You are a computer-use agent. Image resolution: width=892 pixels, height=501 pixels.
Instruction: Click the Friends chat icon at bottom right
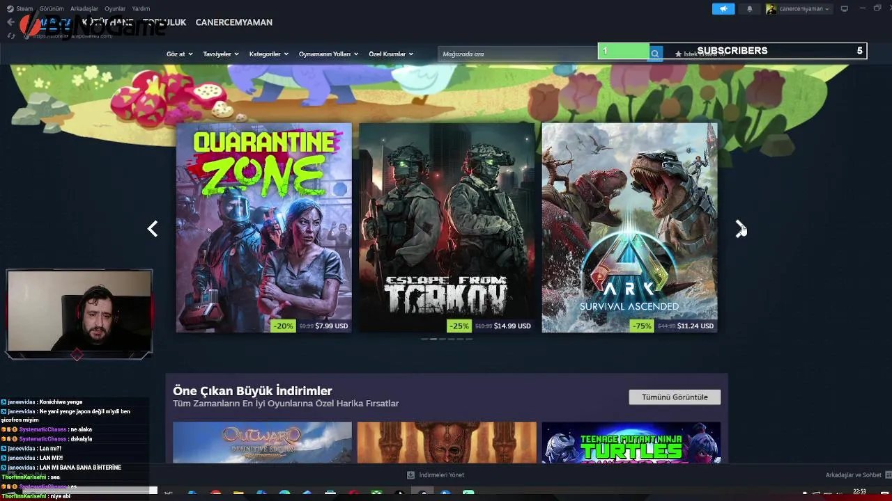[887, 475]
